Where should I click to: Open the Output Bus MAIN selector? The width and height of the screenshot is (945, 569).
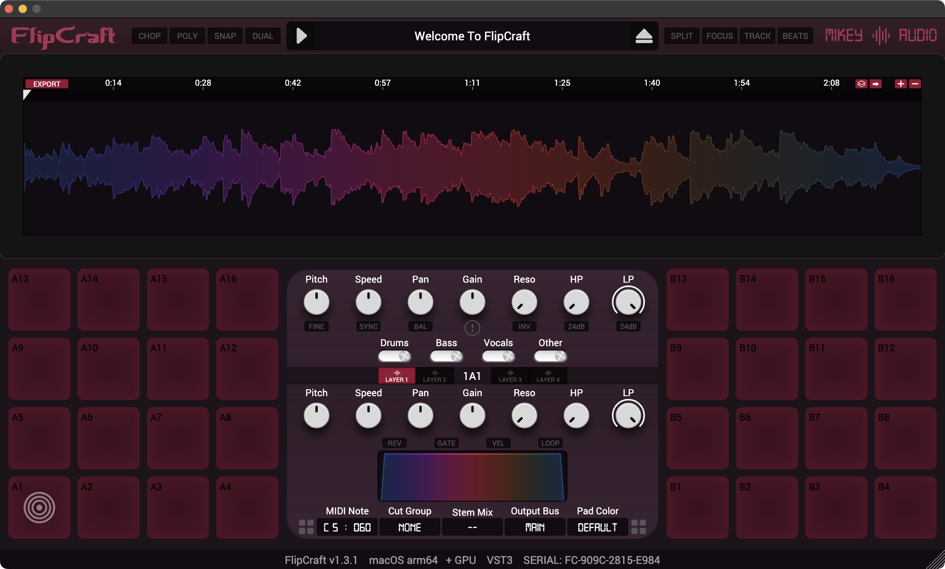(535, 527)
